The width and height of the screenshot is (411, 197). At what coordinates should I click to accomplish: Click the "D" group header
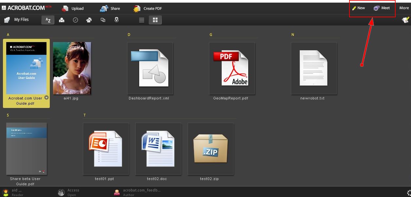(129, 35)
